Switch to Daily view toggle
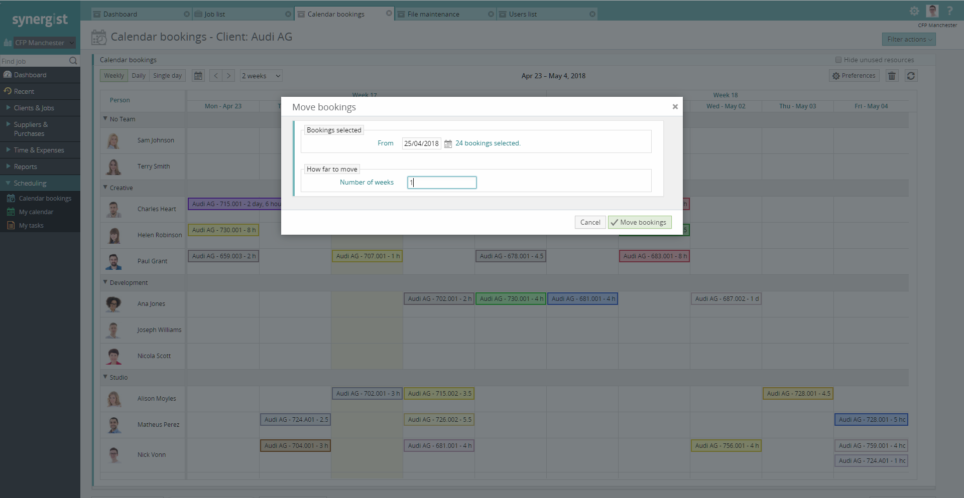The width and height of the screenshot is (964, 498). [139, 76]
